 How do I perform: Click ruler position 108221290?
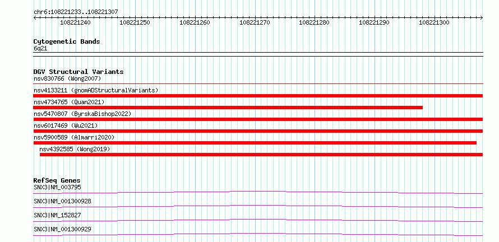click(x=375, y=22)
